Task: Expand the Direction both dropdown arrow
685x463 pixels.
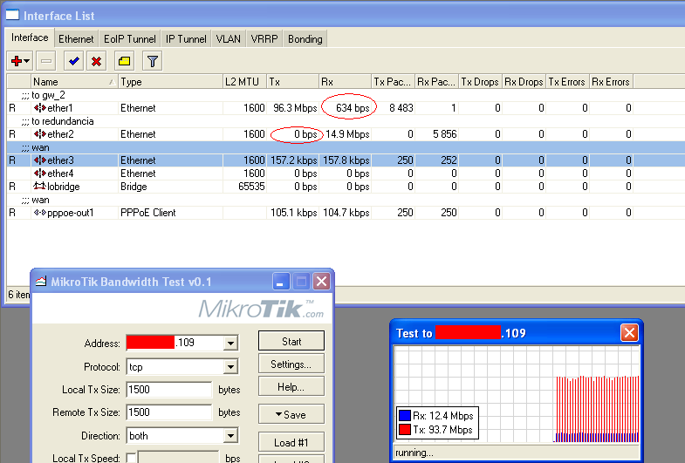Action: pyautogui.click(x=230, y=435)
